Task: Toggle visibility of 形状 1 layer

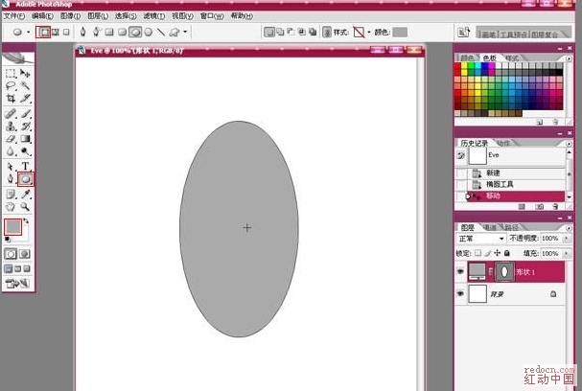Action: coord(460,271)
